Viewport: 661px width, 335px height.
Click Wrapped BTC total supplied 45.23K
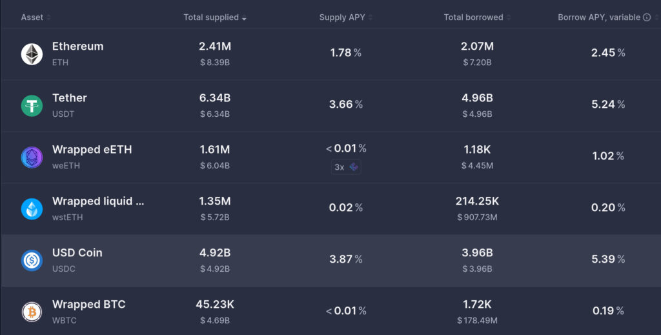click(215, 304)
